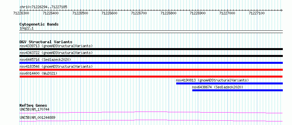Click the black bar of nsv4343722
Screen dimensions: 292x125
pyautogui.click(x=151, y=56)
